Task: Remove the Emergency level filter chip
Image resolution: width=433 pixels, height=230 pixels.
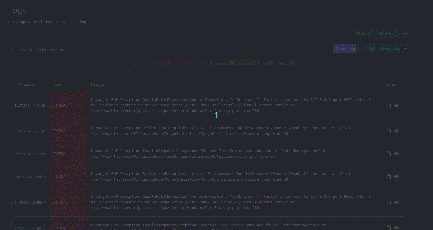Action: (147, 63)
